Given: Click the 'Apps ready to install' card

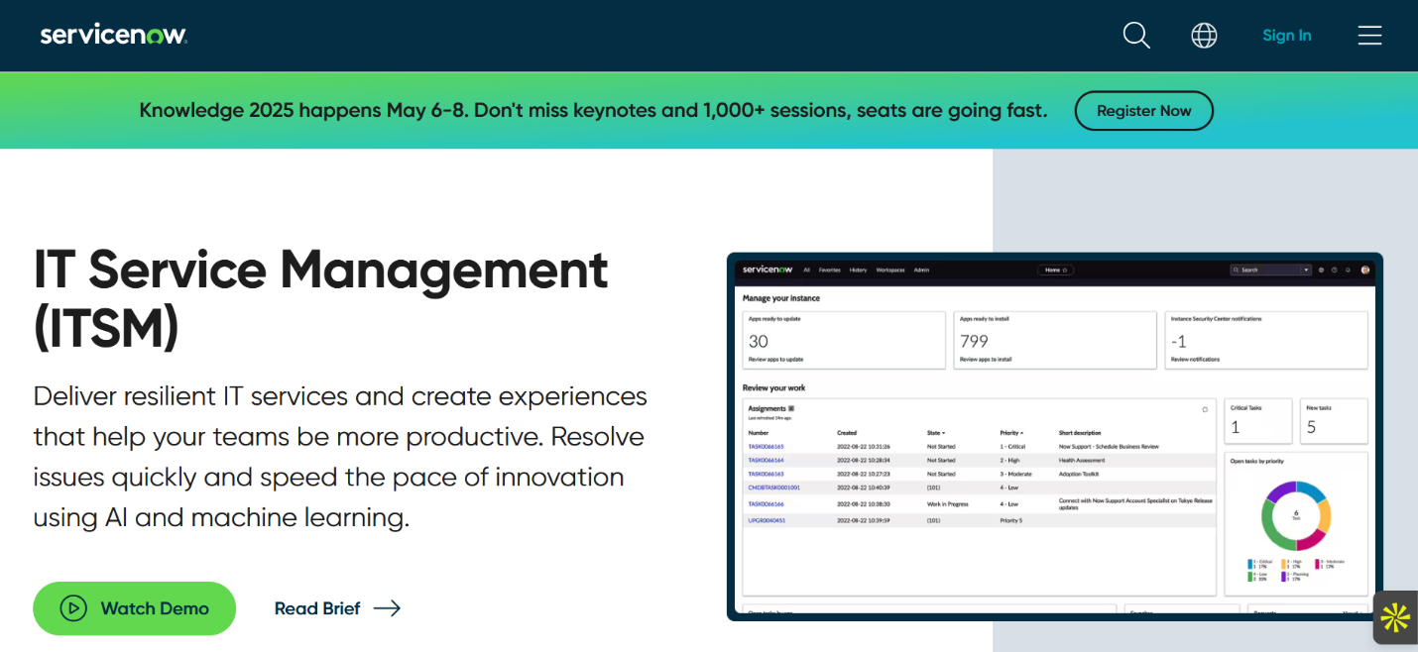Looking at the screenshot, I should point(1055,340).
